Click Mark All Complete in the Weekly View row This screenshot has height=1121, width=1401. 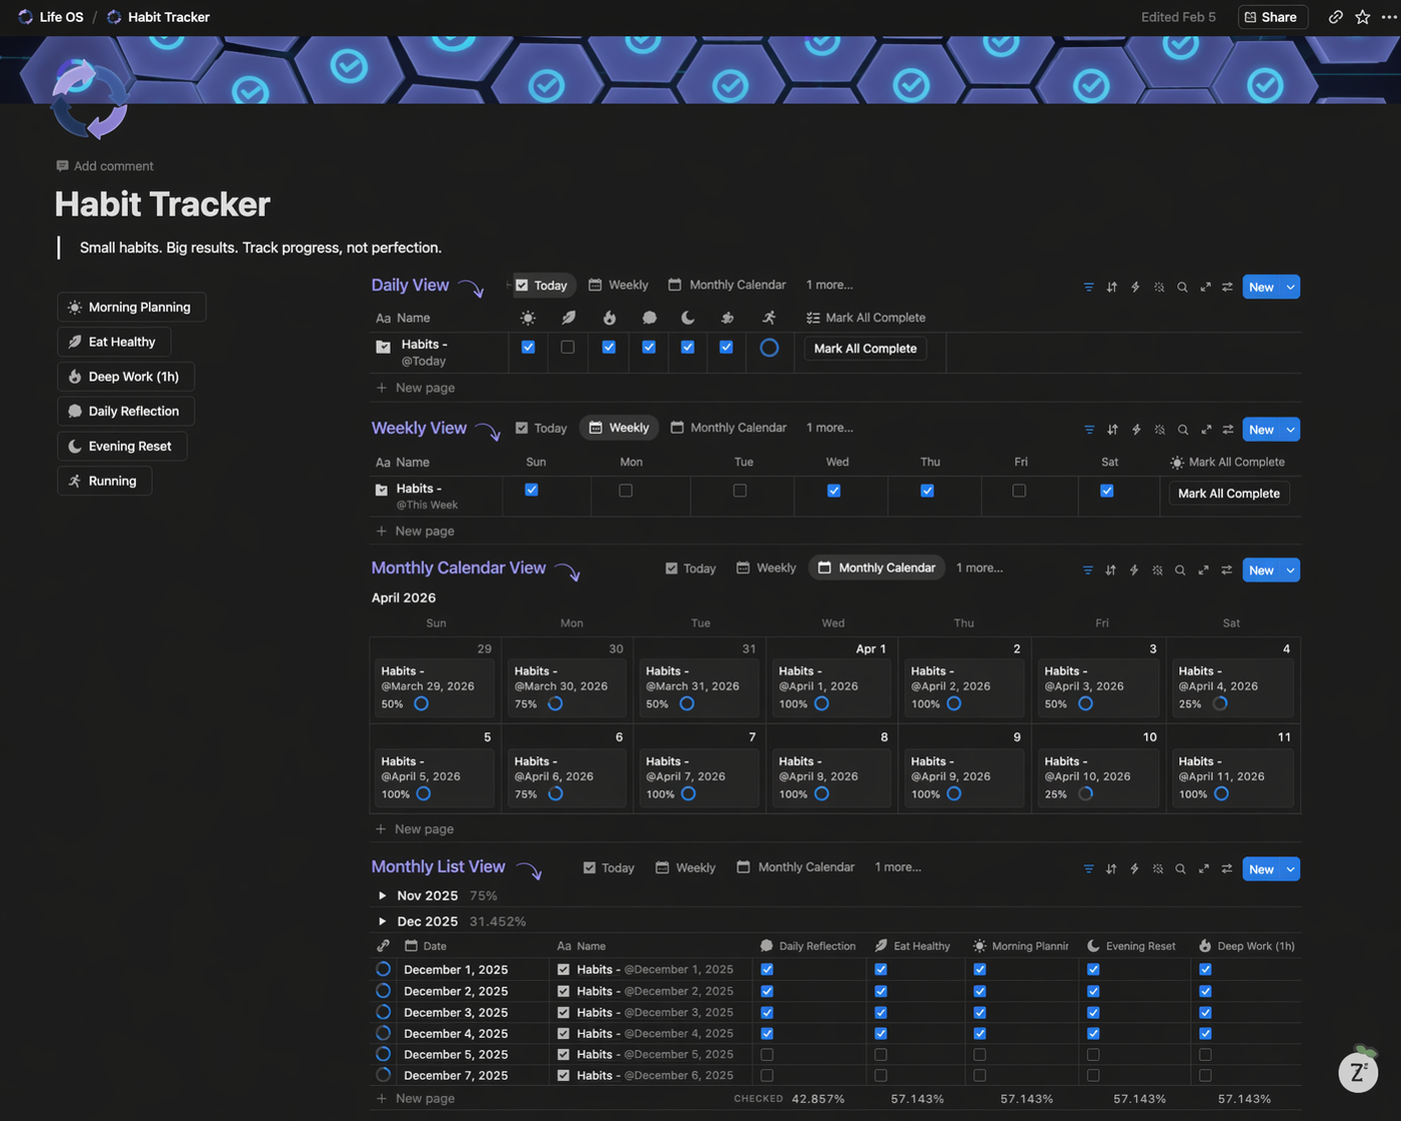click(1228, 494)
